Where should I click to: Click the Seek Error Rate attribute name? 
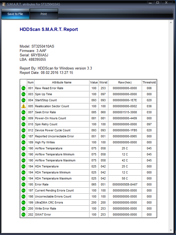[45, 112]
